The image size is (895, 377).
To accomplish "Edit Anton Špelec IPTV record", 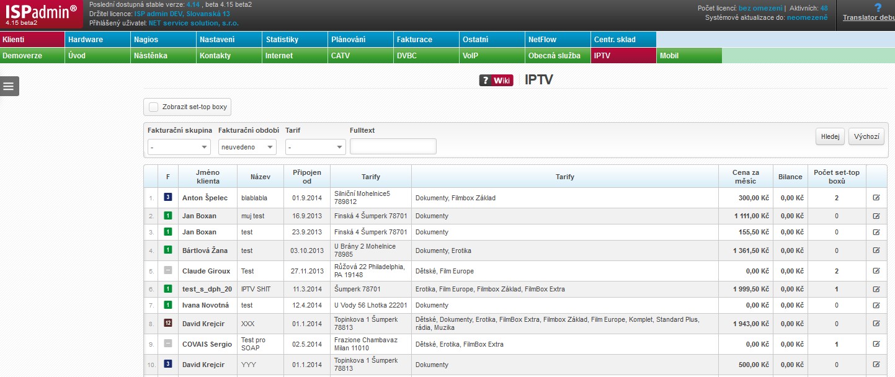I will (876, 198).
